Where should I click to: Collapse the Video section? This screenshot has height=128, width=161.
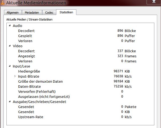pos(10,46)
